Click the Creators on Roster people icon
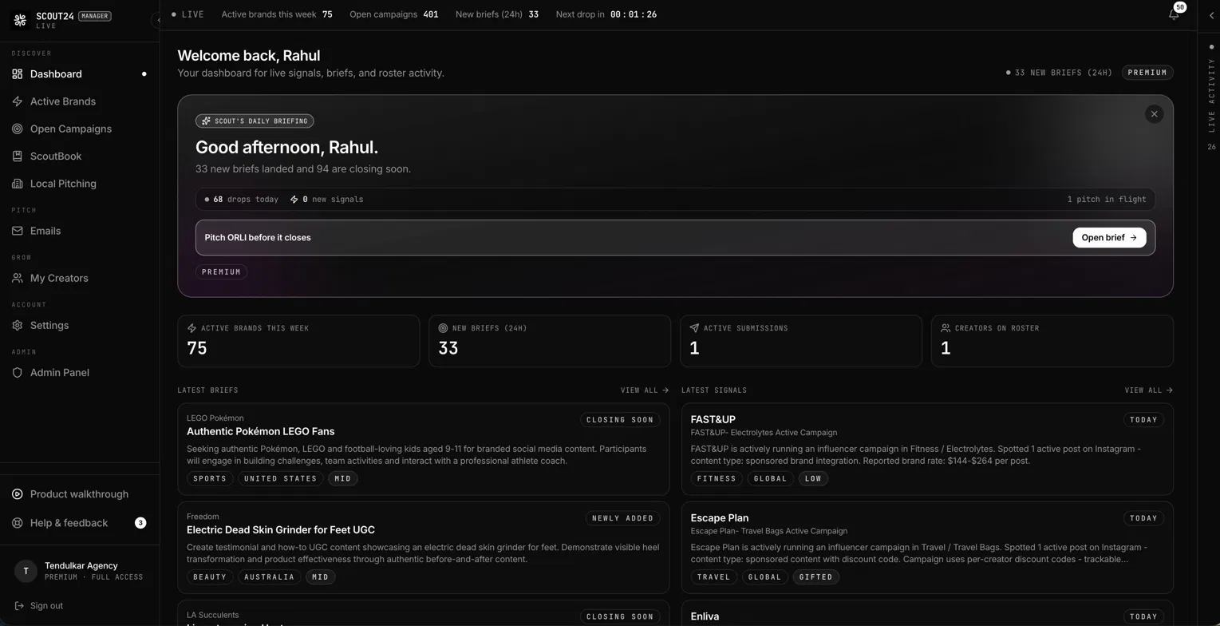The height and width of the screenshot is (626, 1220). pos(946,328)
